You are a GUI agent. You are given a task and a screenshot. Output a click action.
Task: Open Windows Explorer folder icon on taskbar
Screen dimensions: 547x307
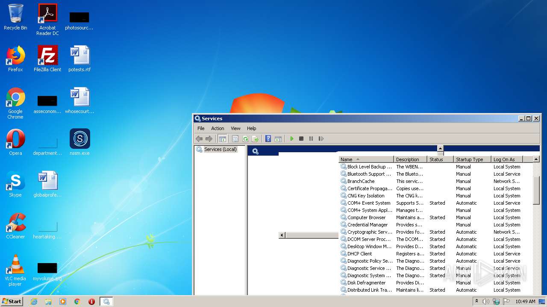coord(48,301)
